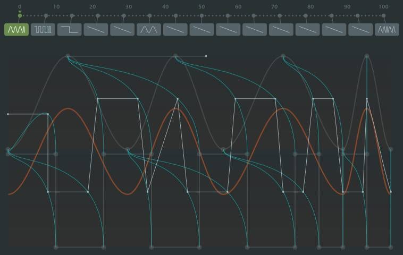
Task: Click timeline marker linked to square wave keyframe
Action: (x=46, y=15)
